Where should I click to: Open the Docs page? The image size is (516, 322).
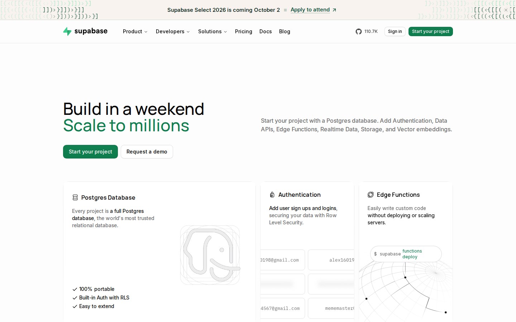point(266,31)
